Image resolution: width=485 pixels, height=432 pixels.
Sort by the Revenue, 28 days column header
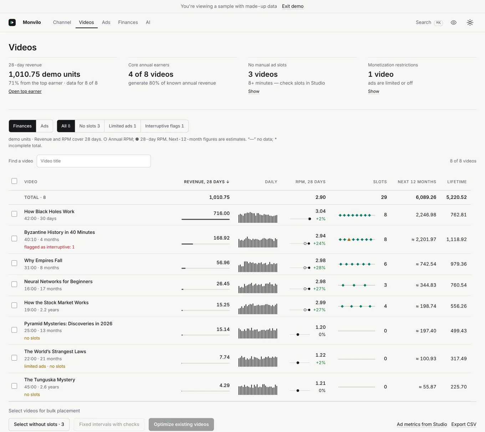(x=206, y=182)
